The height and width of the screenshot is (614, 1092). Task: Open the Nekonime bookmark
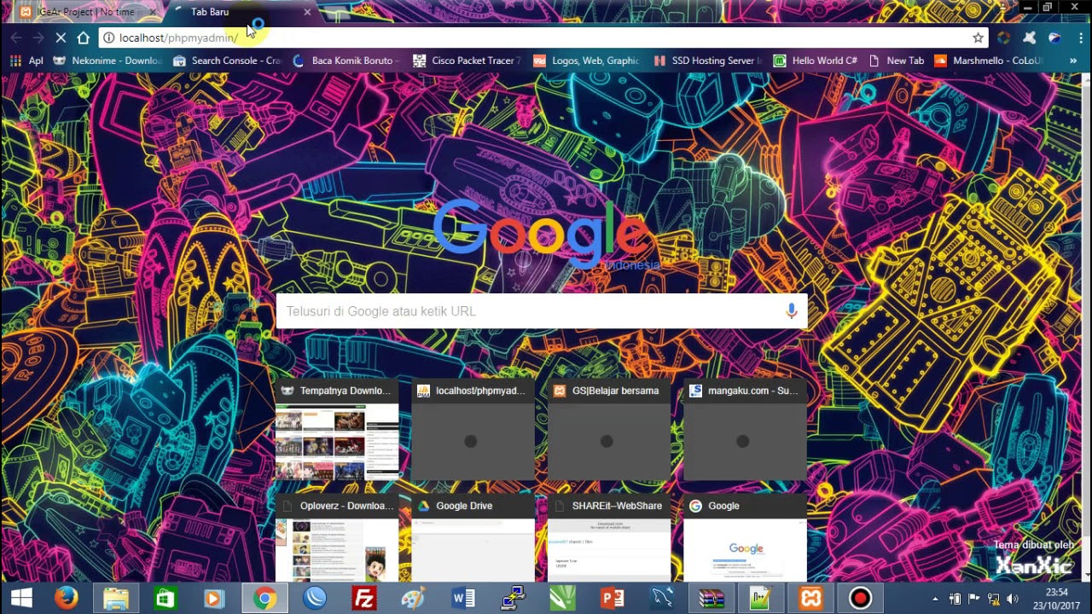[107, 61]
